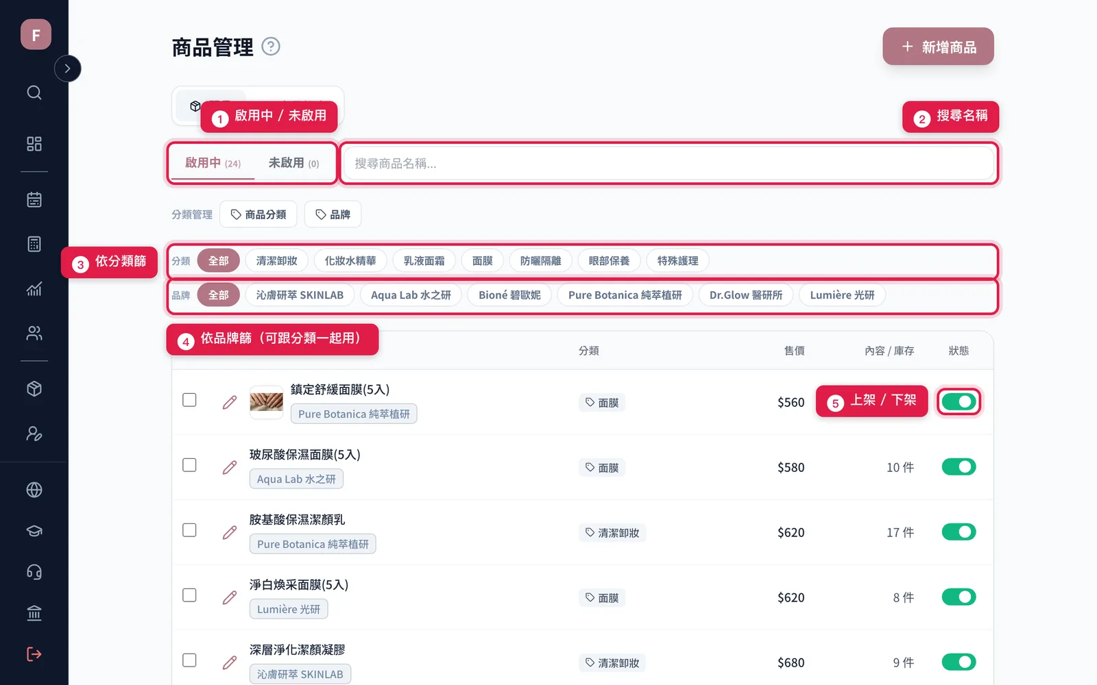Select 全部 in the 分類 filter row
1097x685 pixels.
(218, 261)
